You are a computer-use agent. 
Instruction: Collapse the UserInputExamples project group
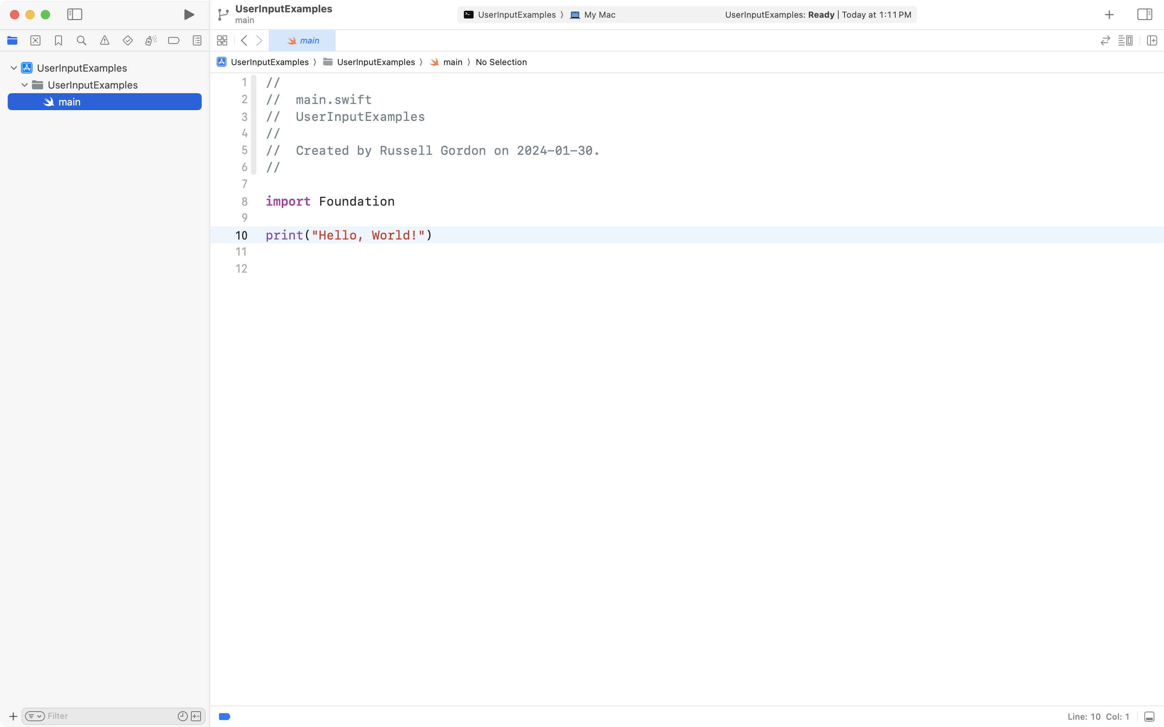pyautogui.click(x=13, y=67)
